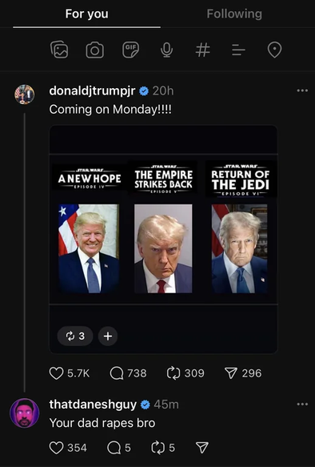The image size is (315, 467).
Task: Expand the plus button next to 3
Action: coord(108,336)
